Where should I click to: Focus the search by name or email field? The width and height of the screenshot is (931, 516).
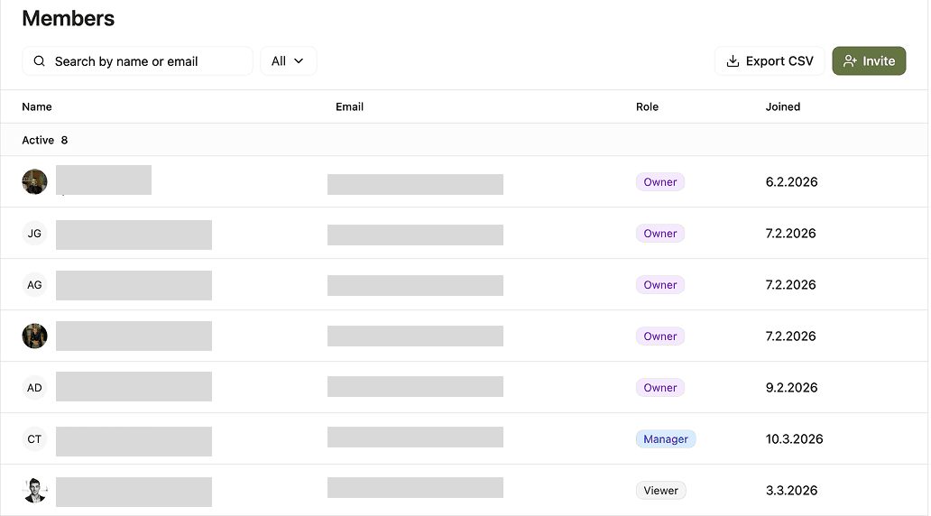coord(144,61)
